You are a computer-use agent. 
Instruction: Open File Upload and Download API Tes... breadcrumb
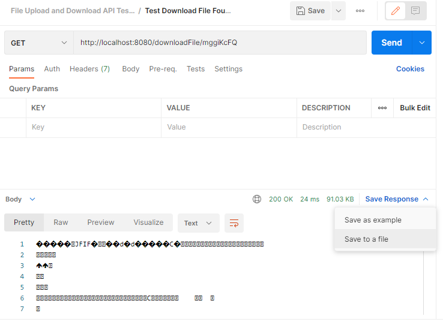(x=73, y=11)
